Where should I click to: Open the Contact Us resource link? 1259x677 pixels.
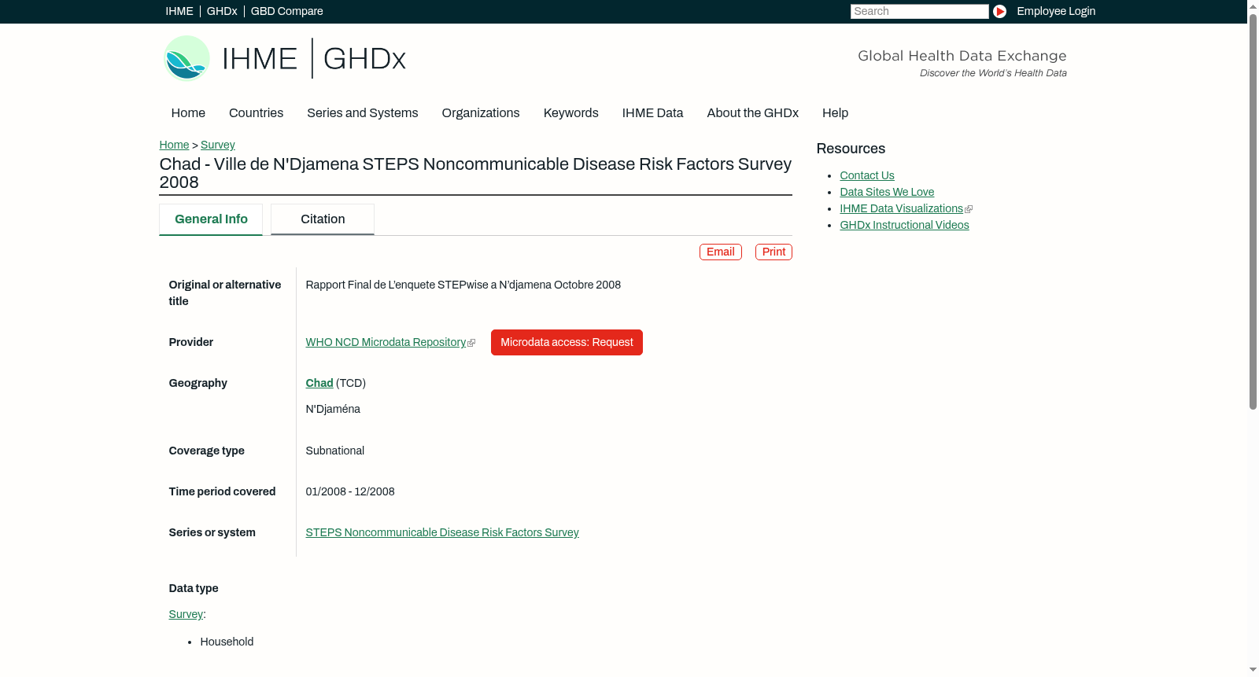coord(867,175)
